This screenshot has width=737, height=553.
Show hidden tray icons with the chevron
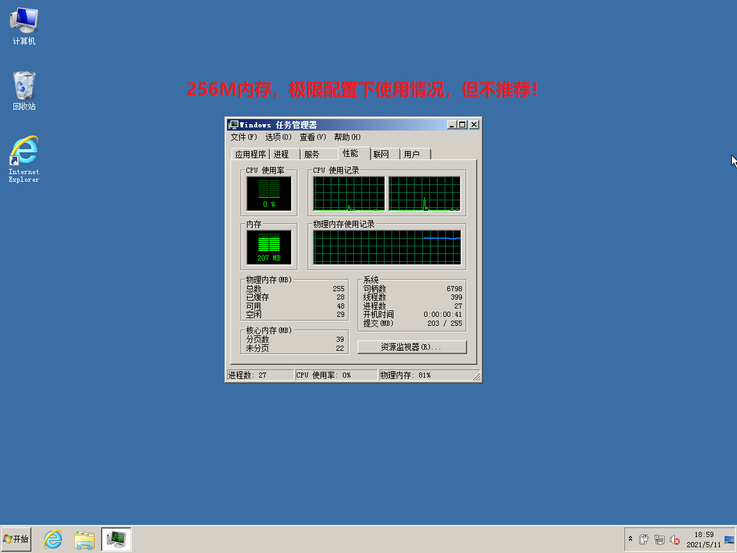630,540
